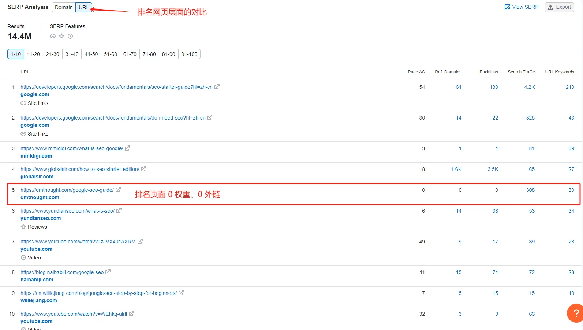Open the dmthought google-seo-guide URL
The image size is (583, 330).
point(67,190)
